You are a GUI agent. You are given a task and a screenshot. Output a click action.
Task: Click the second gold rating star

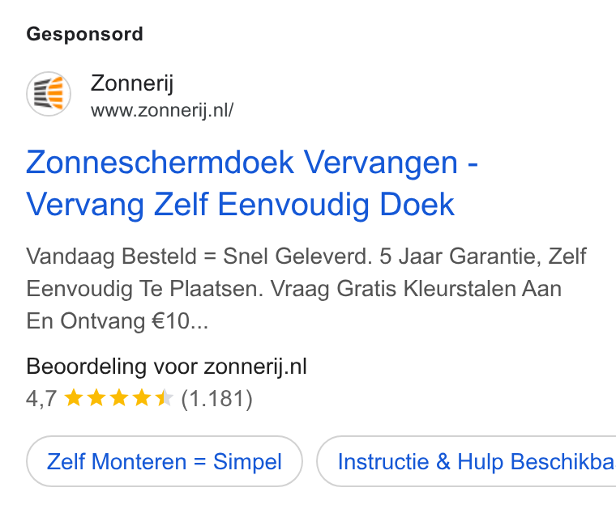click(x=96, y=397)
